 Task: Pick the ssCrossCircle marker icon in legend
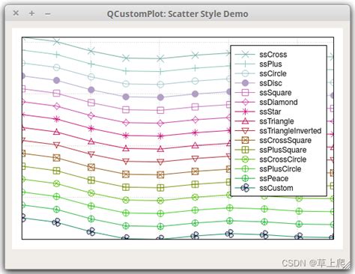point(245,159)
